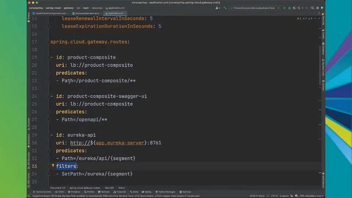Click the Build project hammer icon
This screenshot has height=198, width=352.
pyautogui.click(x=225, y=8)
